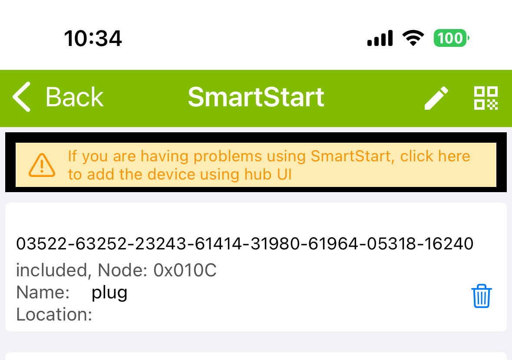This screenshot has height=360, width=512.
Task: Tap the 'Location:' field label
Action: 54,314
